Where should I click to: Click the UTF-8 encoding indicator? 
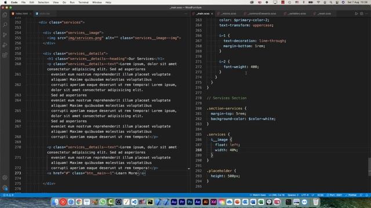click(x=305, y=195)
